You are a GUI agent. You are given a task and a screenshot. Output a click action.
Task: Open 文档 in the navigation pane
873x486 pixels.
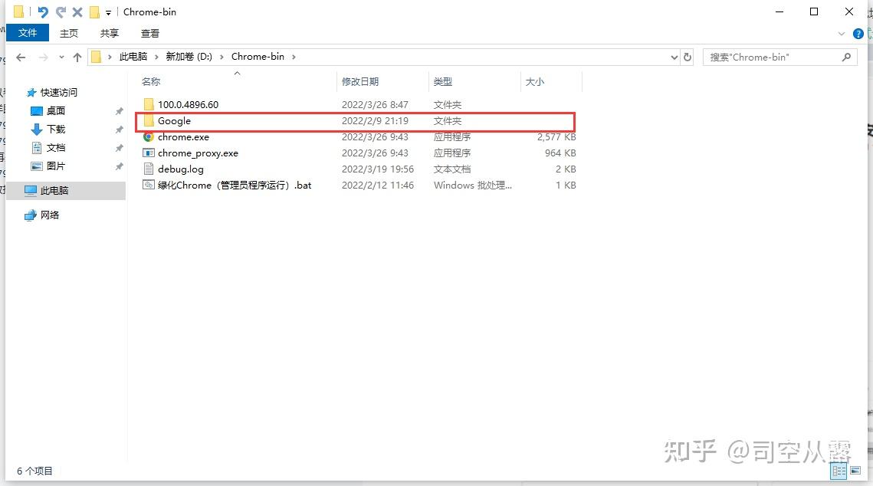(x=56, y=147)
